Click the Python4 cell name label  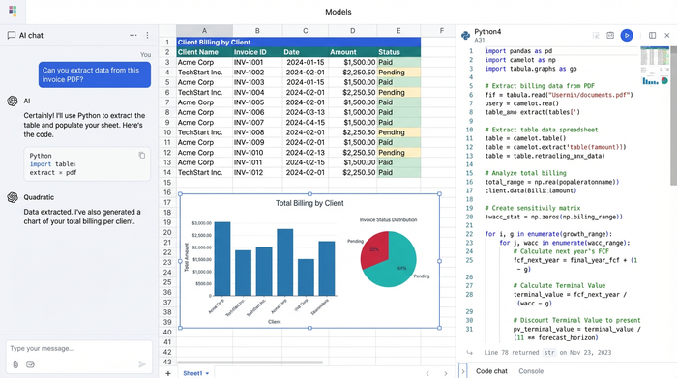(487, 32)
